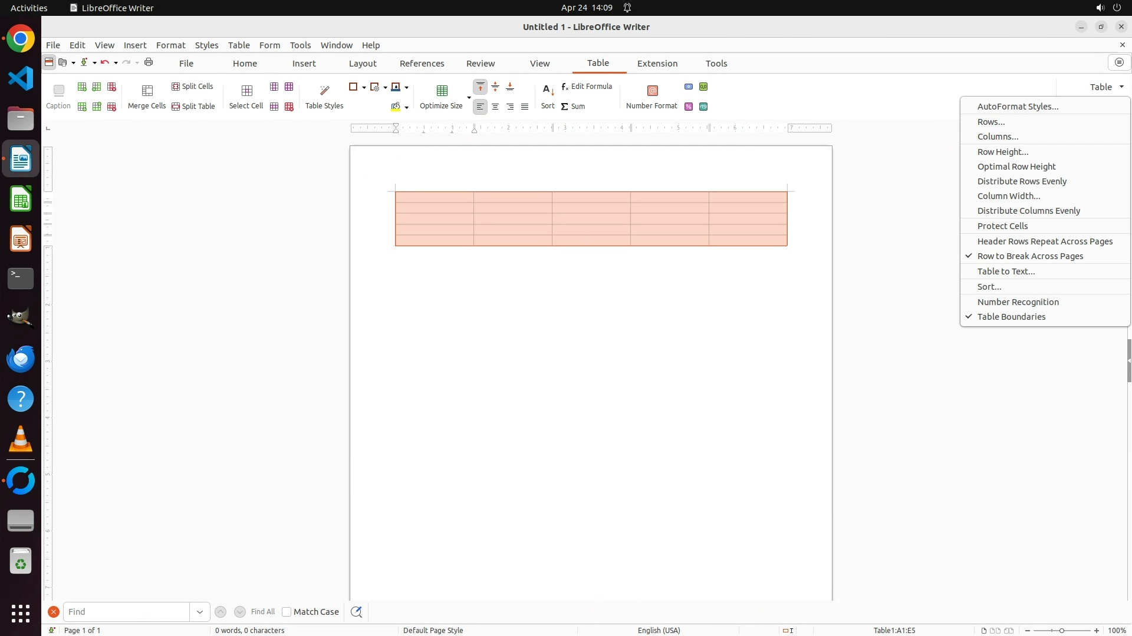The image size is (1132, 636).
Task: Open cell background color dropdown arrow
Action: 406,107
